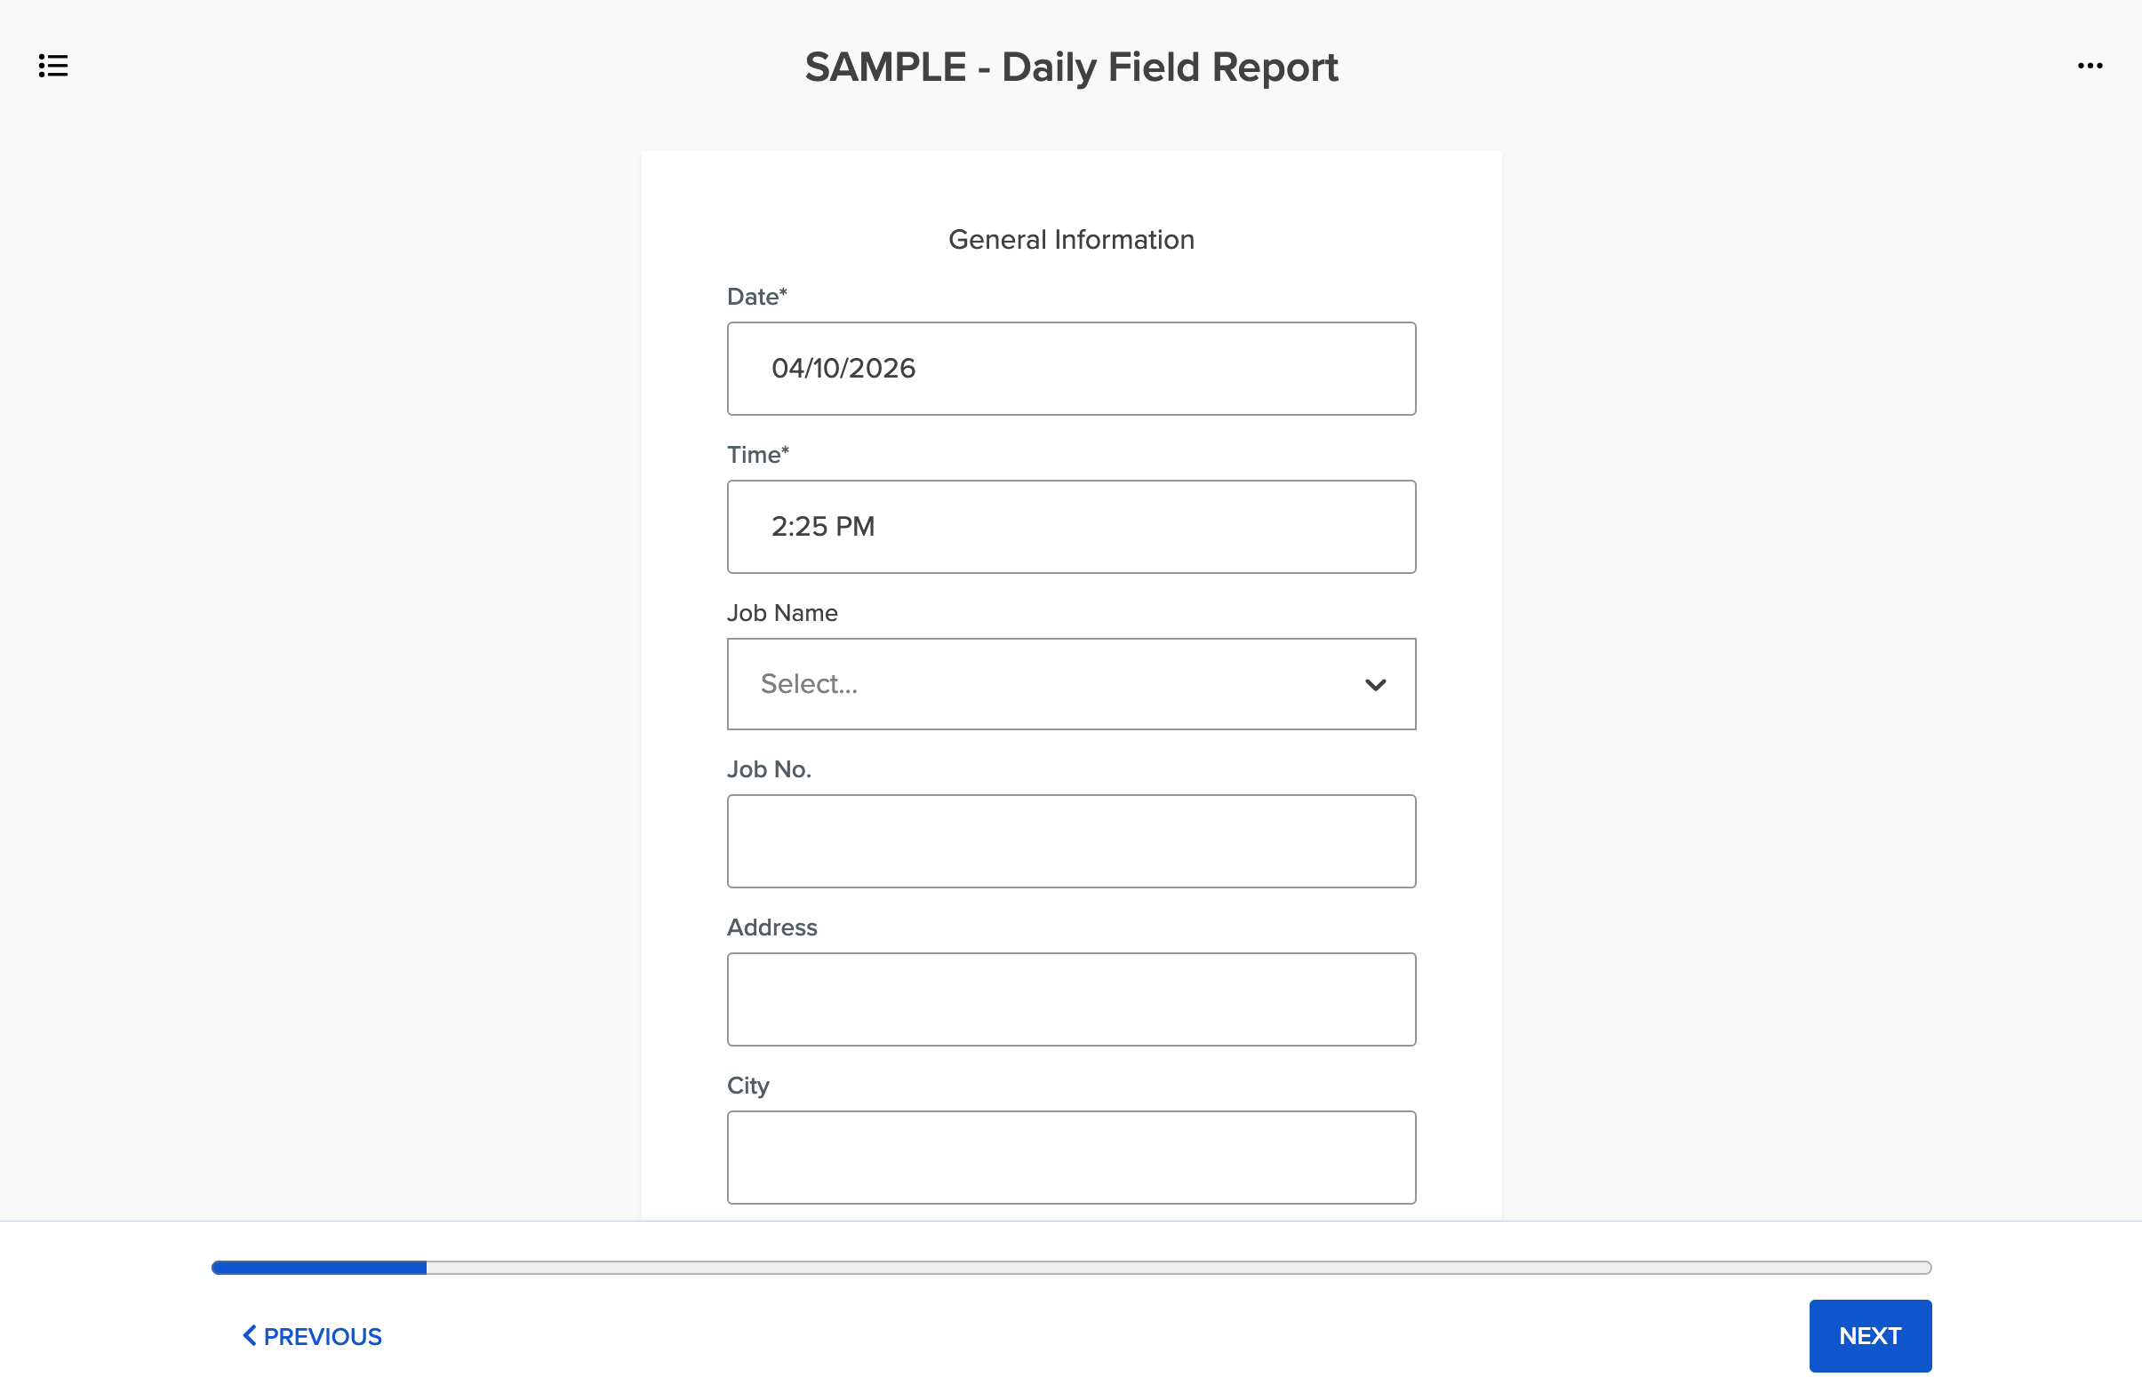Click the General Information heading
The image size is (2142, 1377).
point(1072,239)
